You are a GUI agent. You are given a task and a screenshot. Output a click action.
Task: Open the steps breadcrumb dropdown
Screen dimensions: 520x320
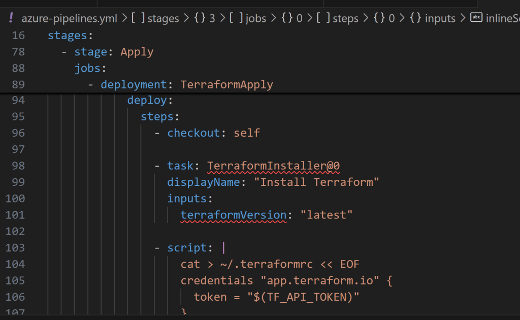click(x=346, y=18)
